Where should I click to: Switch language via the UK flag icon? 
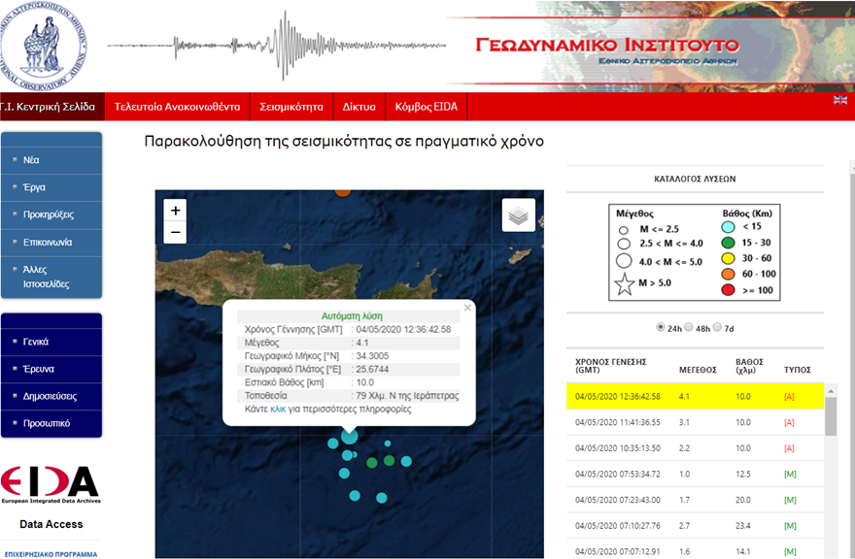(839, 101)
